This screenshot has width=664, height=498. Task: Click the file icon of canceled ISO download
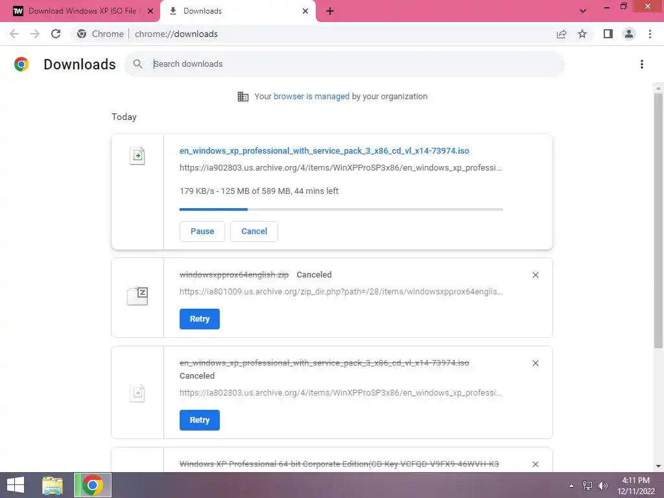(137, 393)
